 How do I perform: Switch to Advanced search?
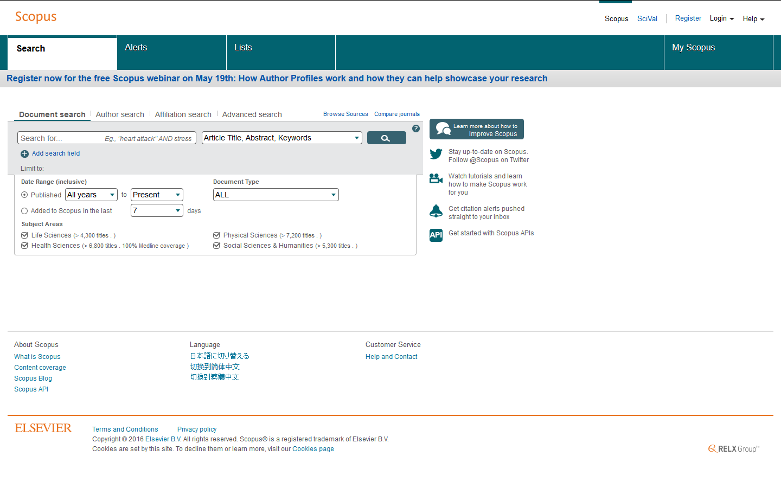pos(252,114)
